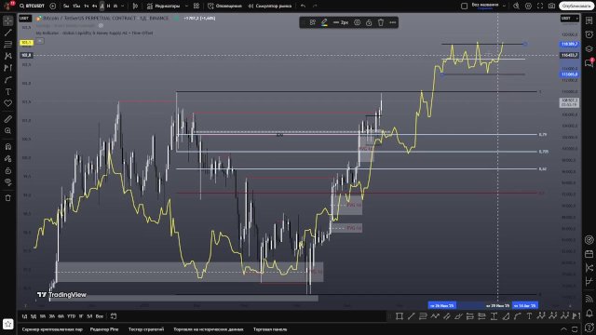The image size is (596, 335).
Task: Open the patterns tool group
Action: [8, 56]
